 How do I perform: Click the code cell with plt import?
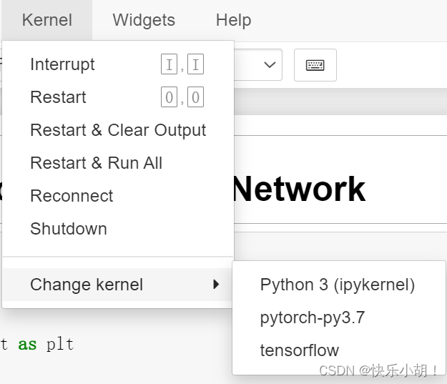pyautogui.click(x=37, y=344)
